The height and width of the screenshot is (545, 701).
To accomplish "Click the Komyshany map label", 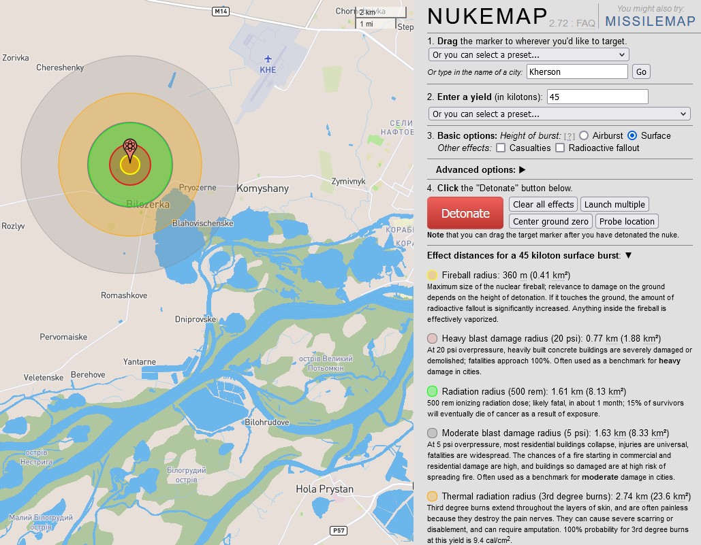I will point(262,188).
